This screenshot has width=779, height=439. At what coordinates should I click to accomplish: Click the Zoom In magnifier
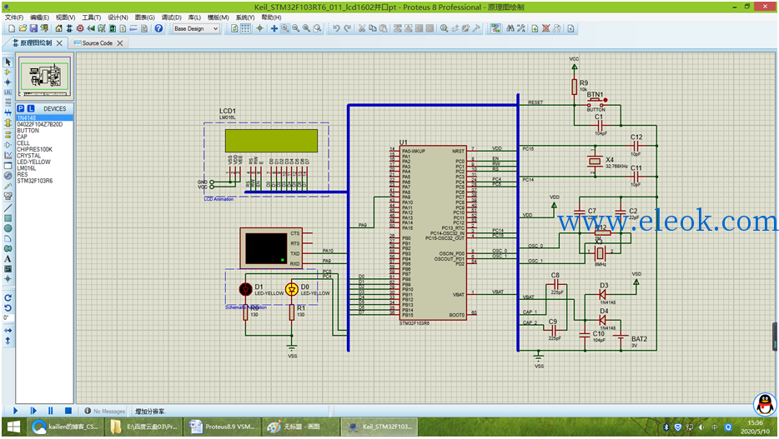tap(285, 29)
